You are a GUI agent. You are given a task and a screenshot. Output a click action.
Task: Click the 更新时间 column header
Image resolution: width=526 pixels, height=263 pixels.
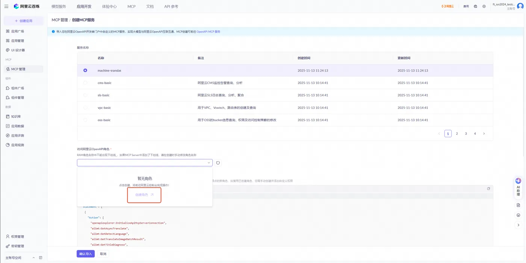click(404, 58)
